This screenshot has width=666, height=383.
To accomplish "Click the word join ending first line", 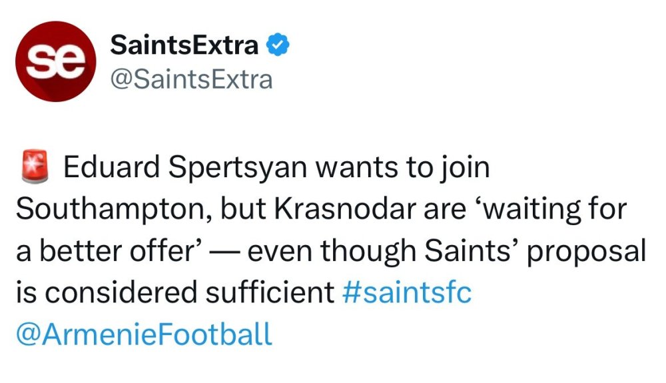I will click(466, 169).
